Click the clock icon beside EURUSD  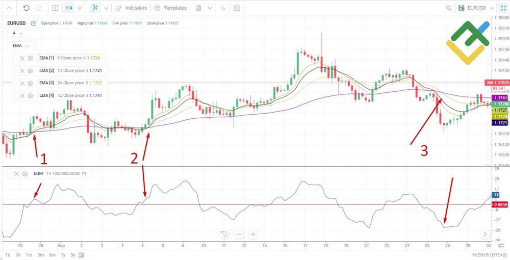click(x=34, y=23)
